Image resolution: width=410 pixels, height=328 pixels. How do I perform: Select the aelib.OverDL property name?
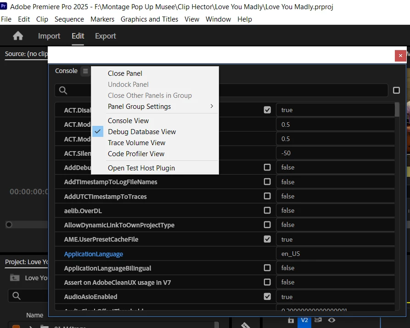coord(83,211)
